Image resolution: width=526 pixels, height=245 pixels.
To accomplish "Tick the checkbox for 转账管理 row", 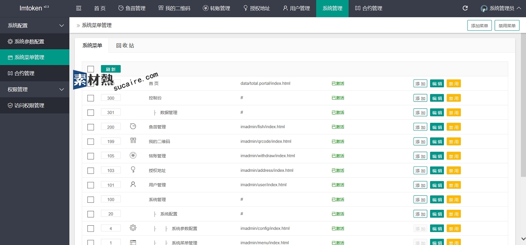I will tap(91, 156).
